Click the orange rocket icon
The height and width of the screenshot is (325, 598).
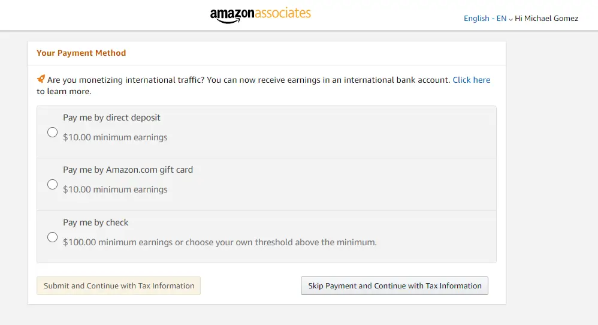pyautogui.click(x=41, y=79)
